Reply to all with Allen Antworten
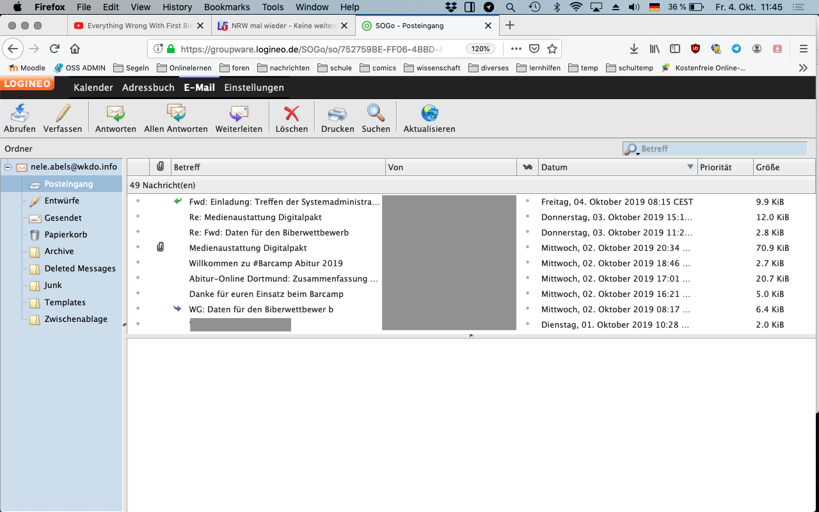819x512 pixels. coord(176,114)
